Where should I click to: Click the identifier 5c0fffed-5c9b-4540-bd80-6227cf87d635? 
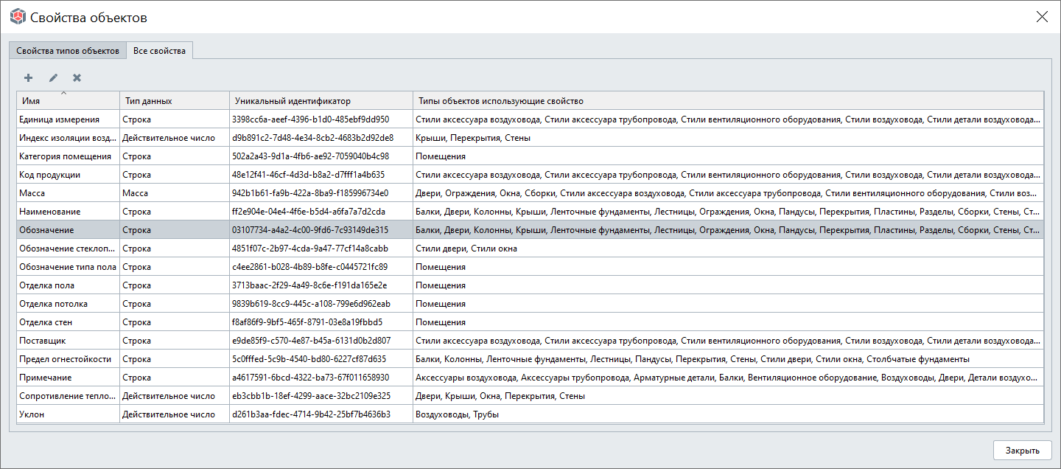[309, 359]
